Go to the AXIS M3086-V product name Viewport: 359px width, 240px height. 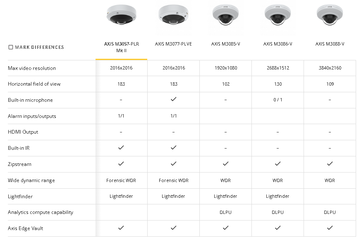click(x=278, y=44)
